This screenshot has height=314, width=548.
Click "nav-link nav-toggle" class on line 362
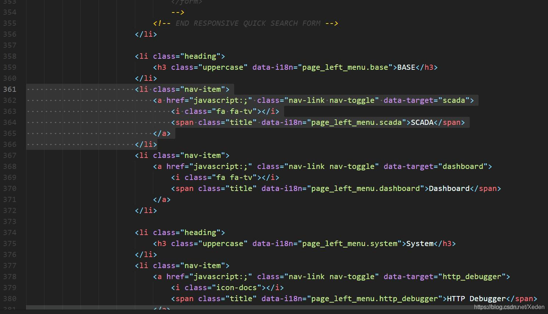pos(332,100)
